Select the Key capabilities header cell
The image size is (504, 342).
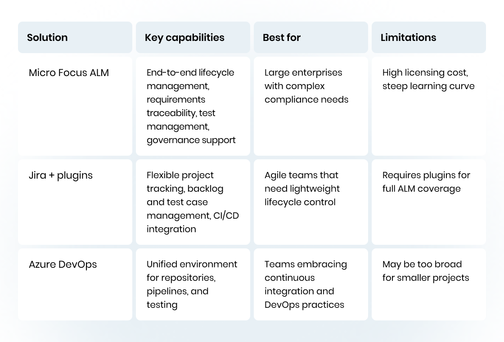tap(193, 37)
